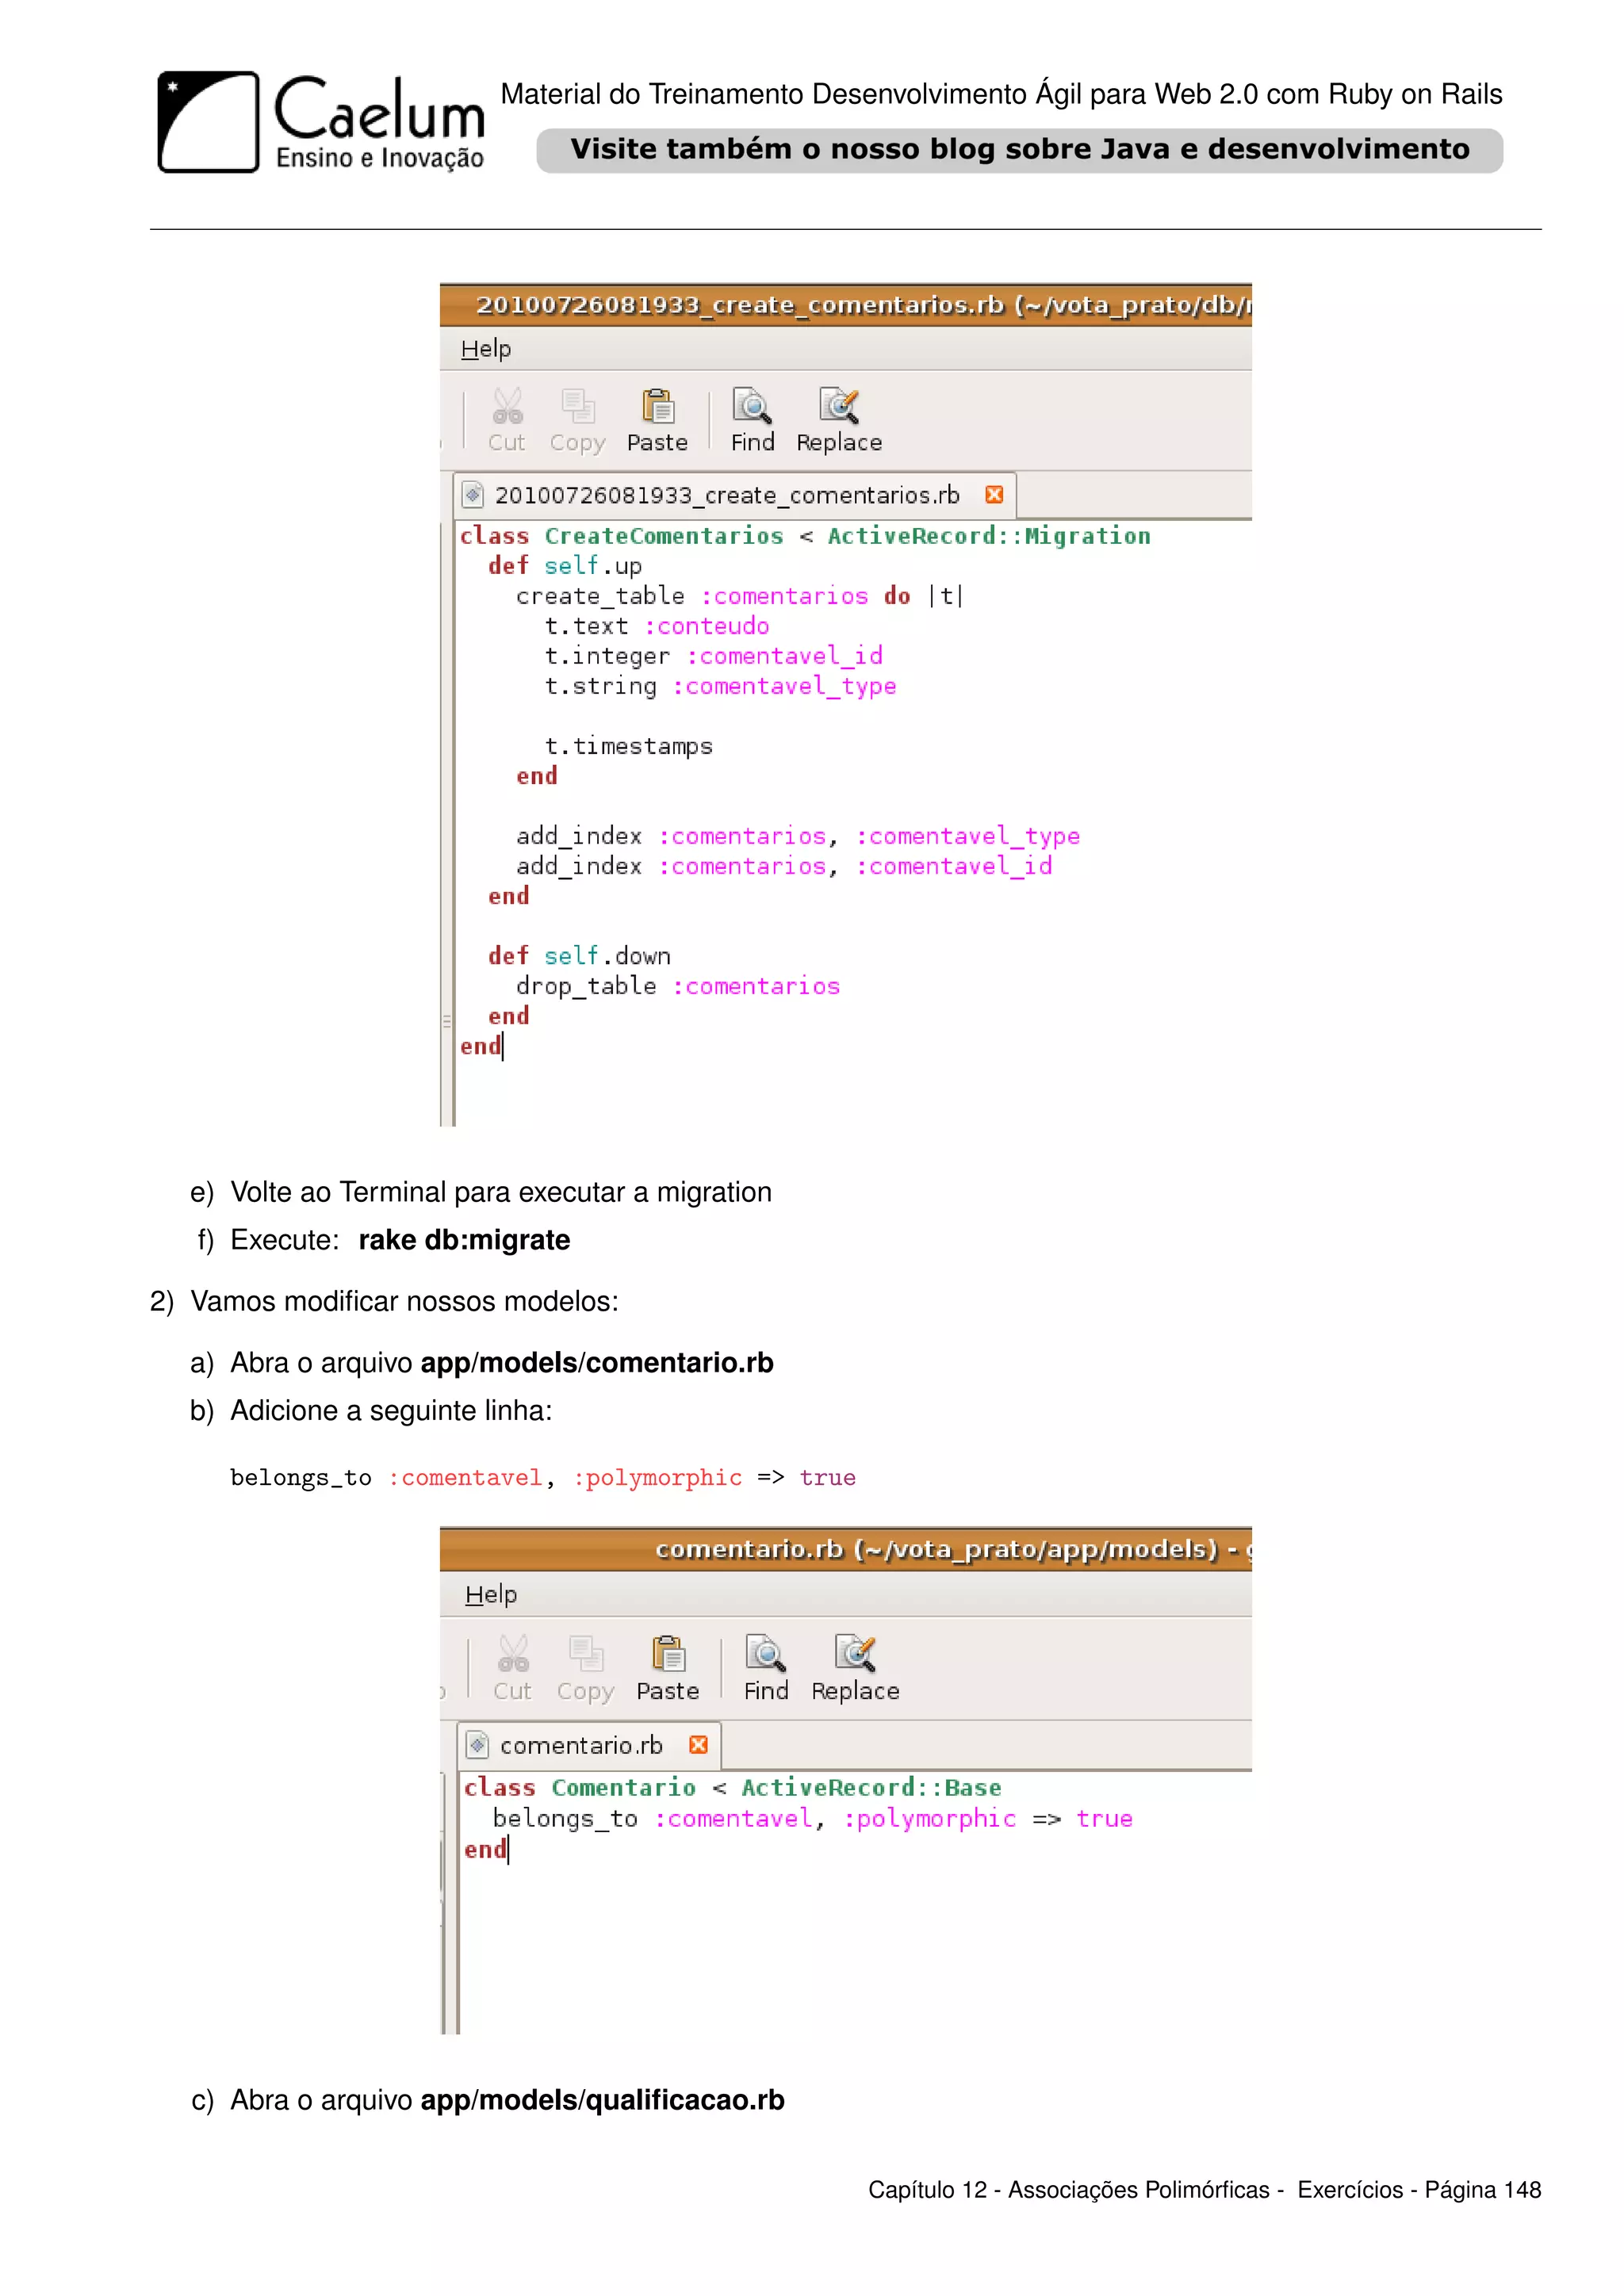Click the 't.integer :comentavel_id' line
This screenshot has width=1624, height=2296.
[714, 656]
